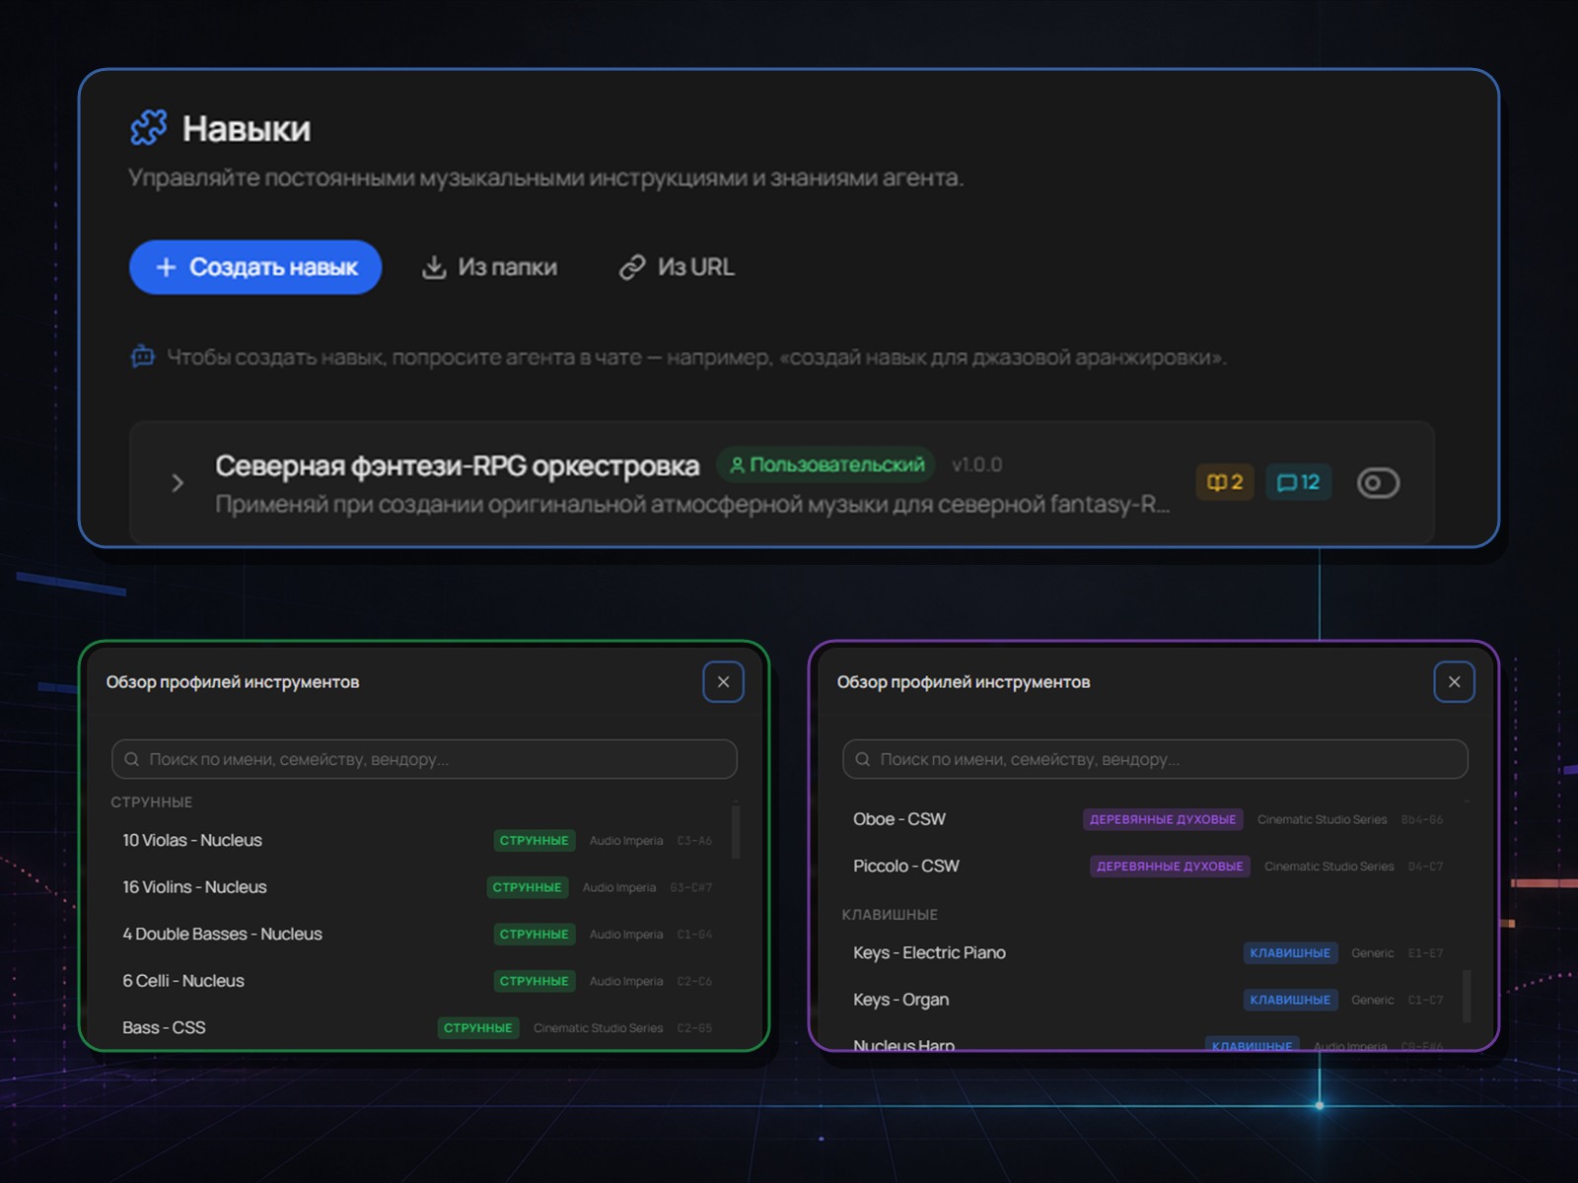Open the book count badge showing 2
Screen dimensions: 1578x1183
click(x=1225, y=482)
